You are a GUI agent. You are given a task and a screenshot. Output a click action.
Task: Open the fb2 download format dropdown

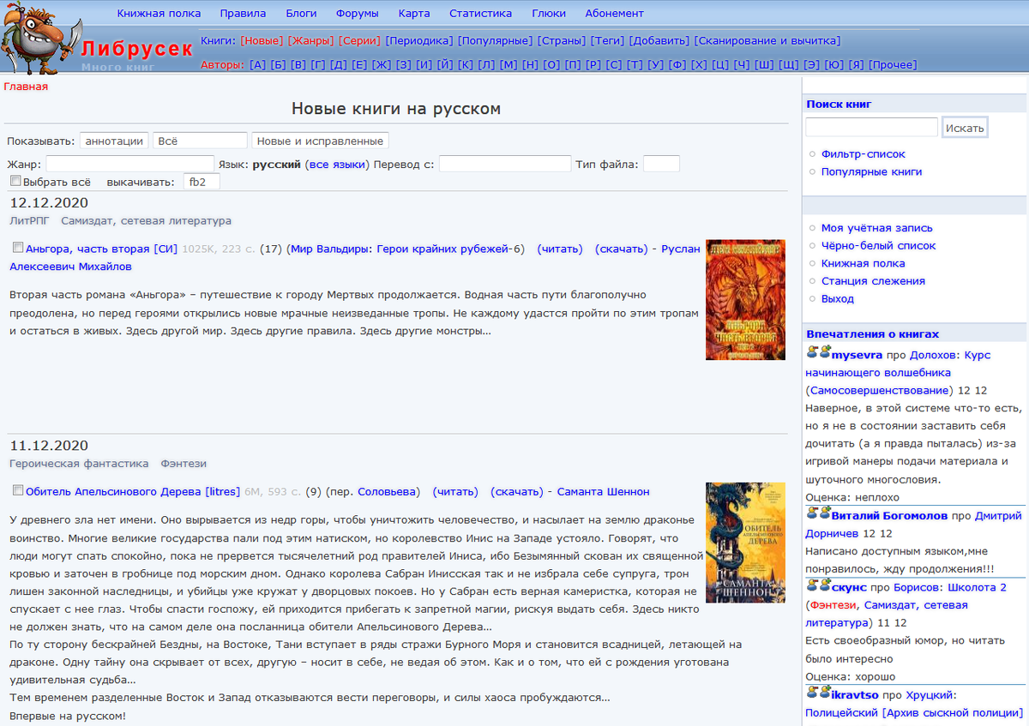coord(202,182)
